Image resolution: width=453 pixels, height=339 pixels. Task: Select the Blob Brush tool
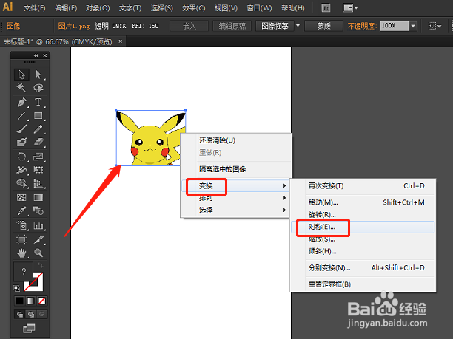tap(21, 142)
